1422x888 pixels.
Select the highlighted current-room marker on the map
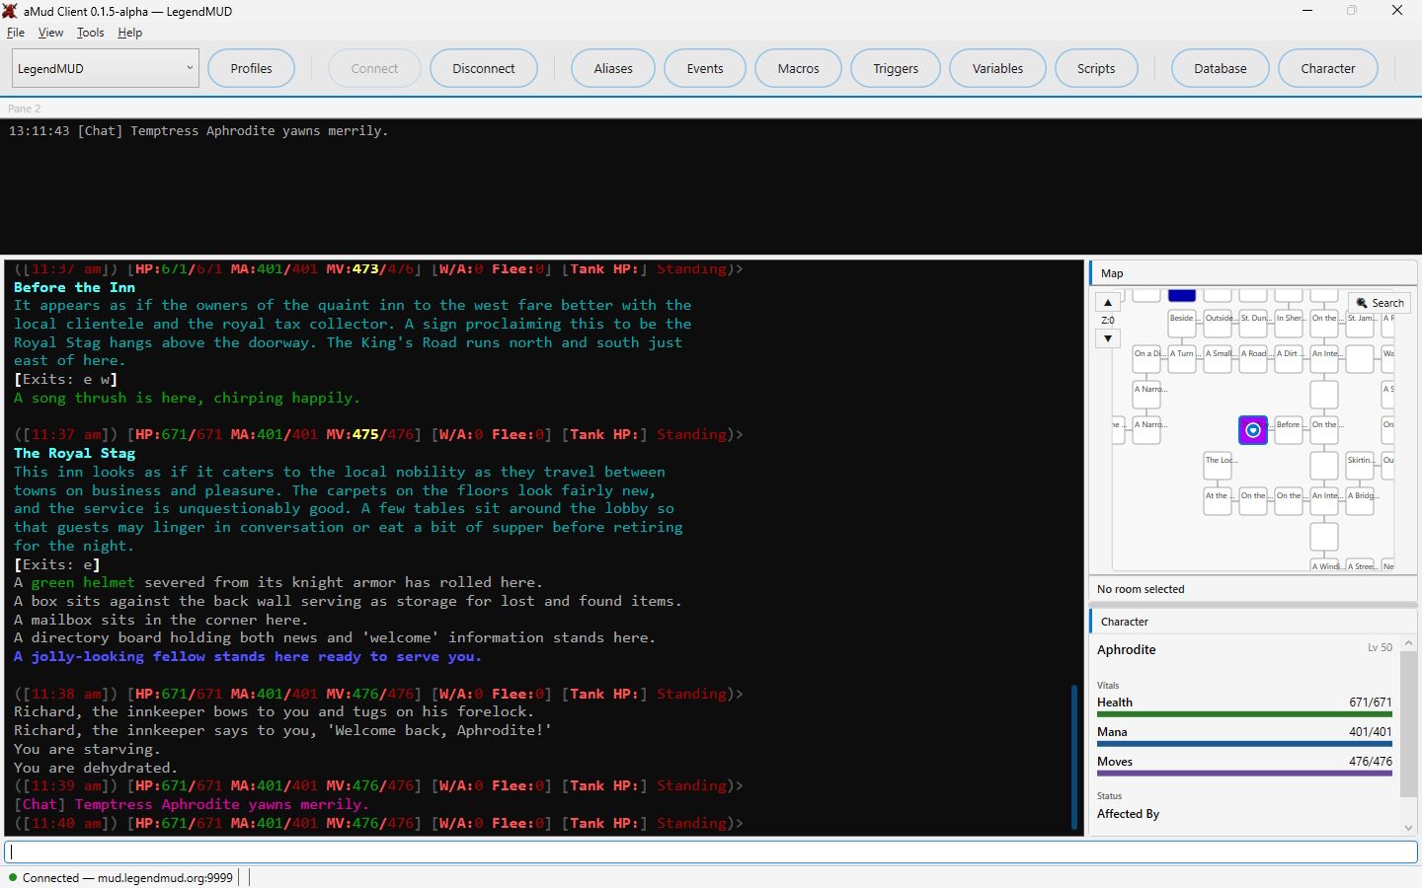tap(1253, 430)
